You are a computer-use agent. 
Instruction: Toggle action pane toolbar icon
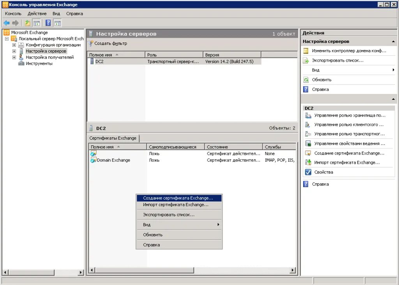pos(58,23)
